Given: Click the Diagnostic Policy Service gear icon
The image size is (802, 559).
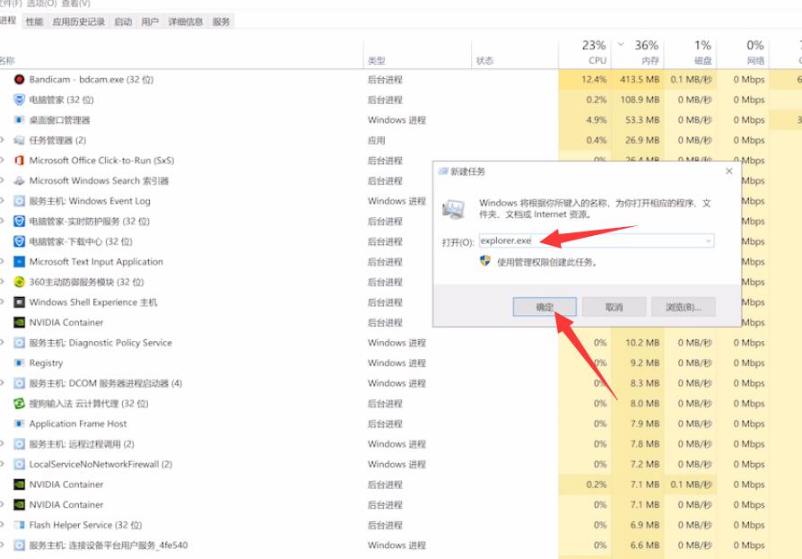Looking at the screenshot, I should pos(19,343).
